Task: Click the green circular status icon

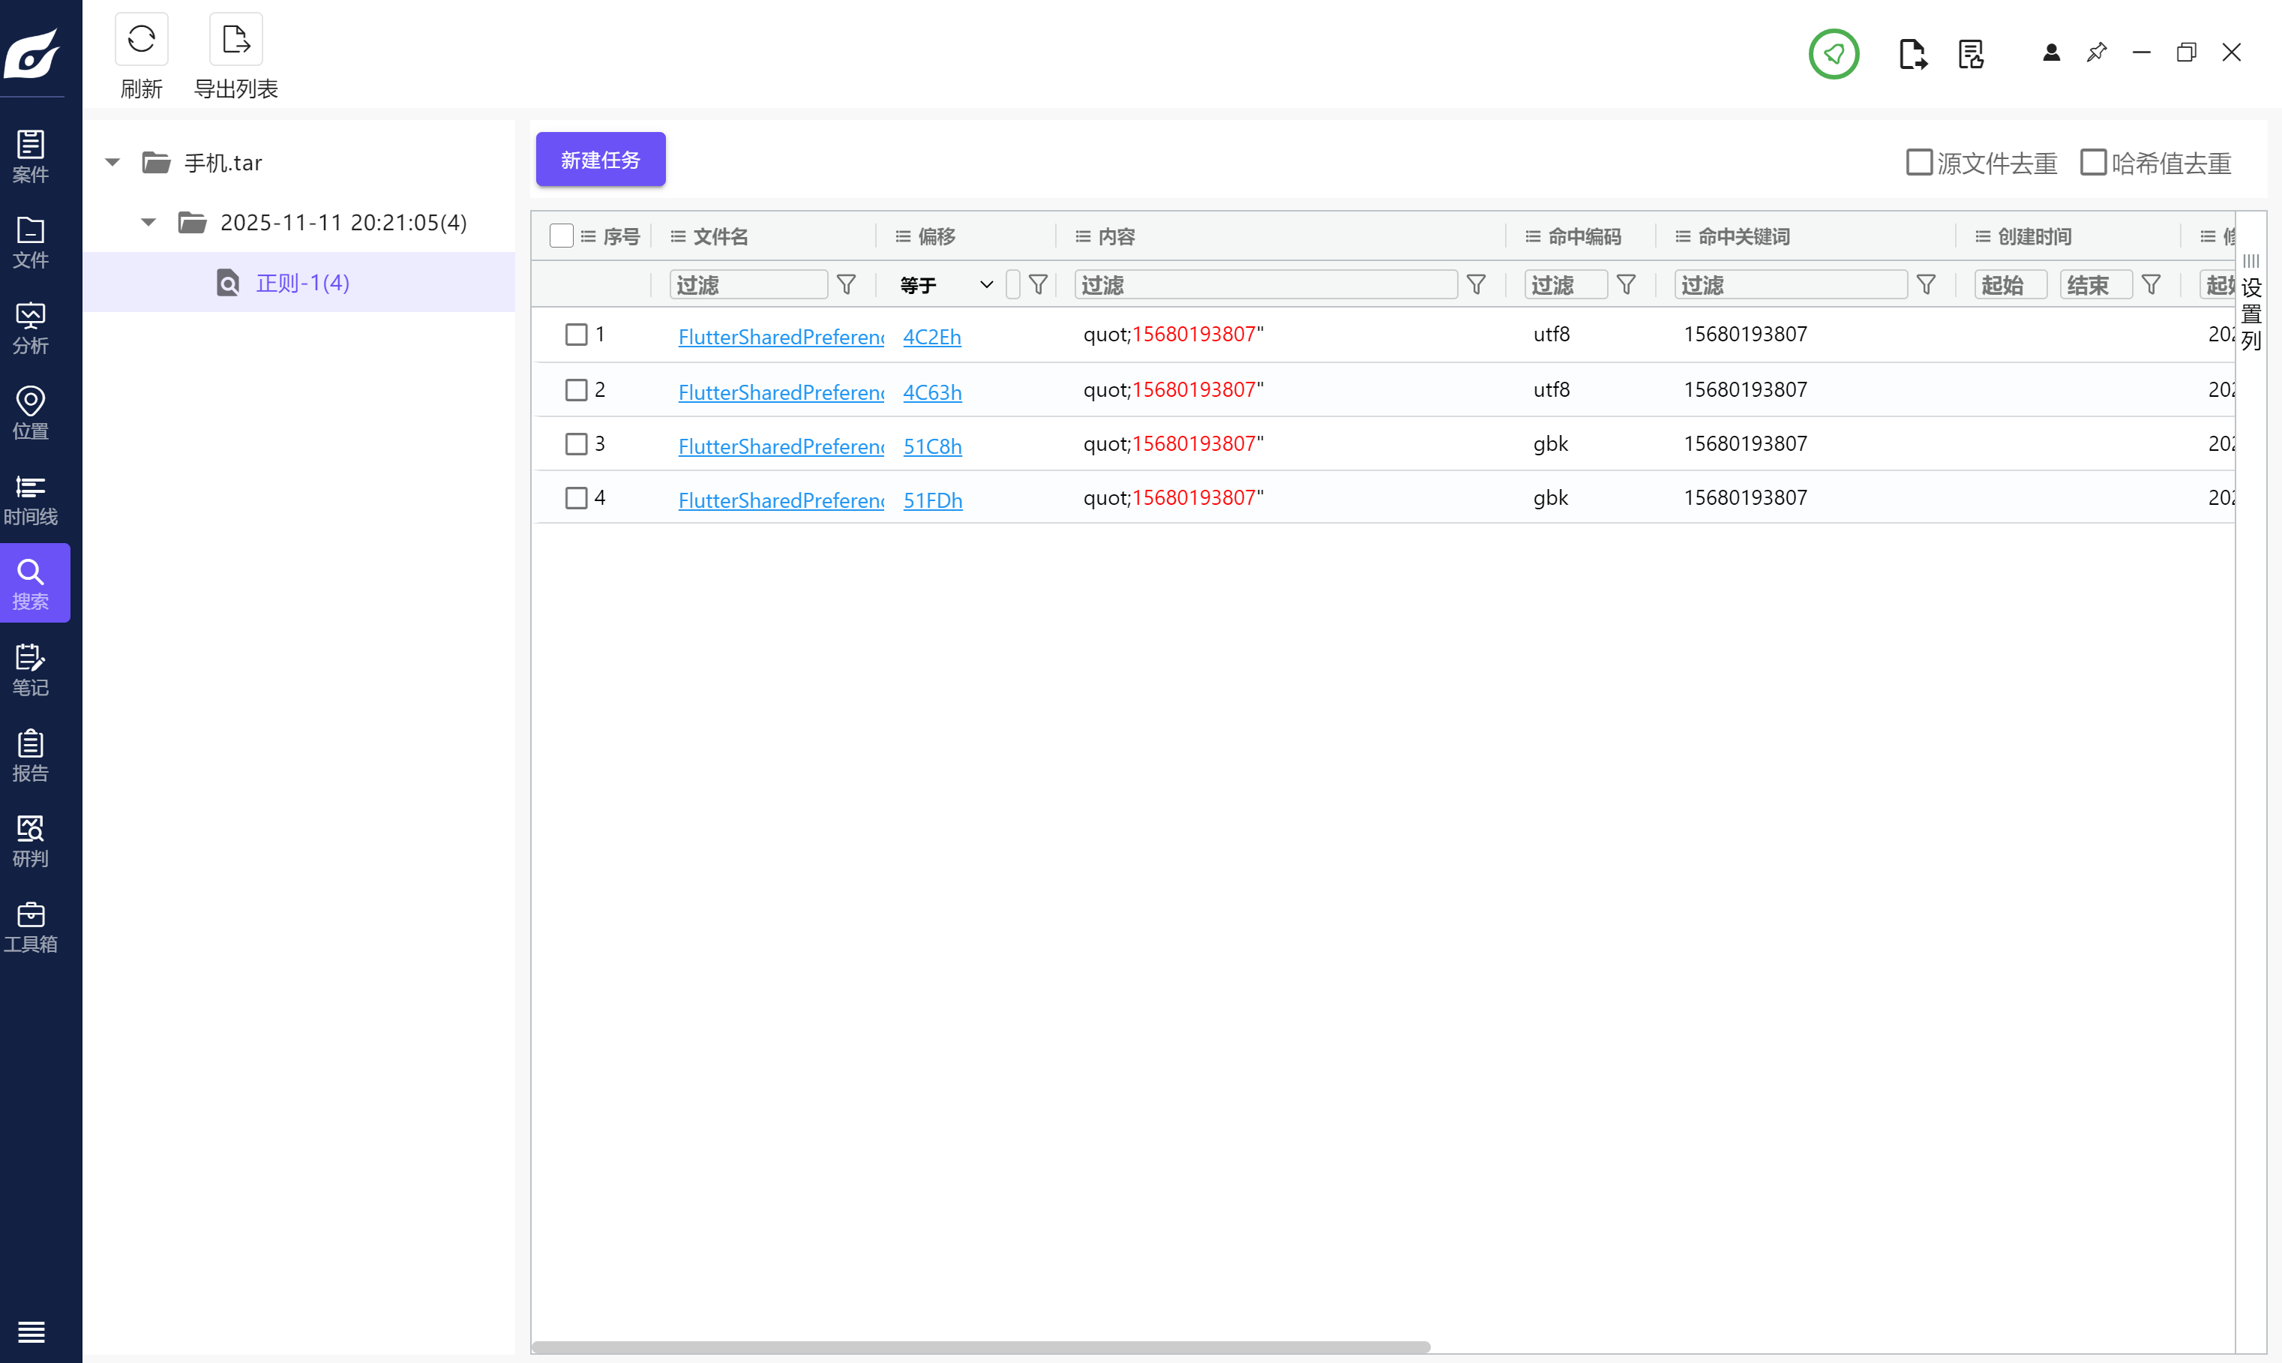Action: [x=1833, y=54]
